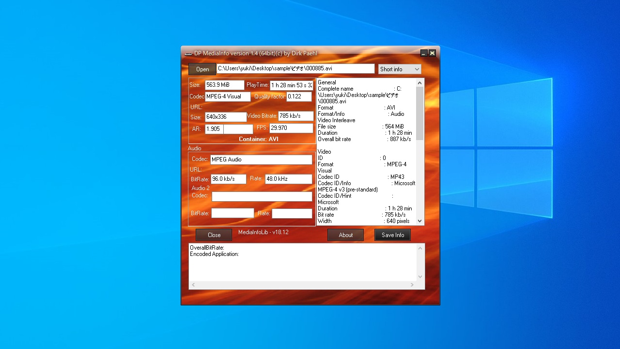Image resolution: width=620 pixels, height=349 pixels.
Task: Click the DP MediaInfo title bar icon
Action: (x=188, y=53)
